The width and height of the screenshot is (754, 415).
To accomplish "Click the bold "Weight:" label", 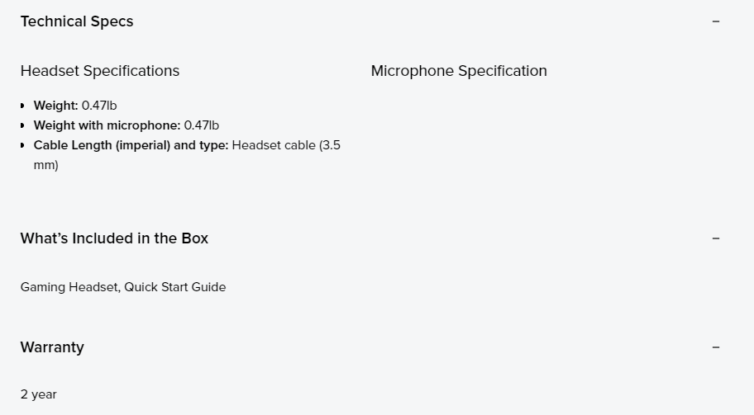I will click(55, 106).
